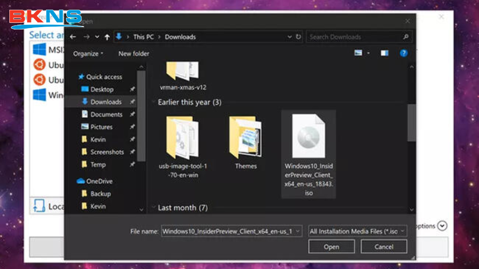
Task: Unpin Documents from Quick access
Action: click(x=132, y=114)
